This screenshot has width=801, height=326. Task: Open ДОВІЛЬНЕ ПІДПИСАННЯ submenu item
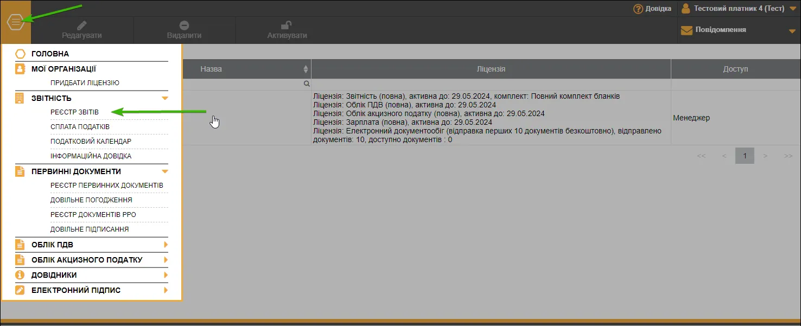[90, 229]
